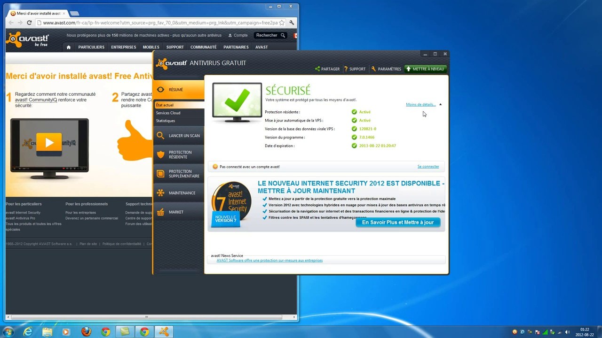Open COMMUNAUTÉ menu on avast website
The width and height of the screenshot is (602, 338).
(203, 47)
